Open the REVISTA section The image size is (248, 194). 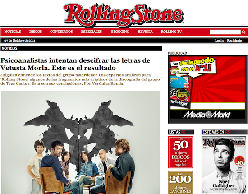pyautogui.click(x=145, y=32)
